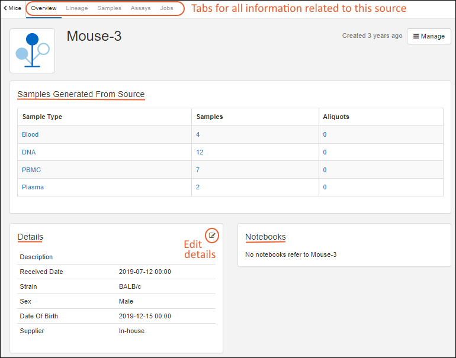Switch to the Samples tab
The image size is (456, 358).
(109, 8)
